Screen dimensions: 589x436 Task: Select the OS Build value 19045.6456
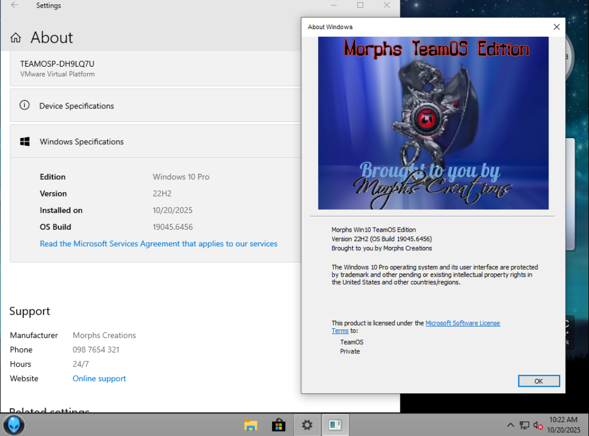click(x=172, y=227)
